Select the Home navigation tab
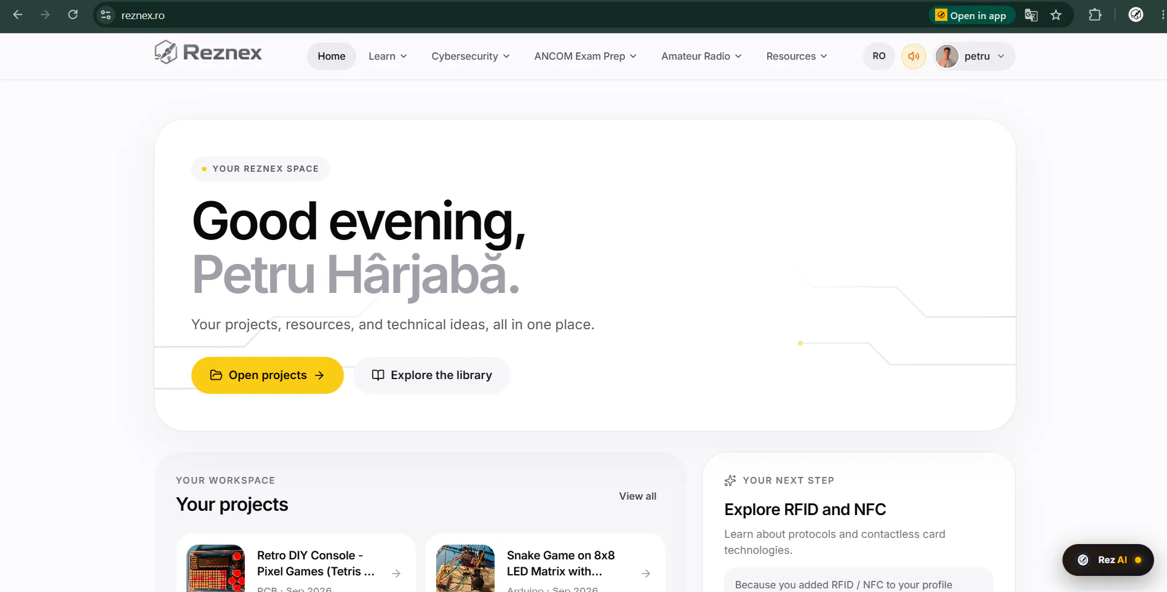The width and height of the screenshot is (1167, 592). click(332, 56)
